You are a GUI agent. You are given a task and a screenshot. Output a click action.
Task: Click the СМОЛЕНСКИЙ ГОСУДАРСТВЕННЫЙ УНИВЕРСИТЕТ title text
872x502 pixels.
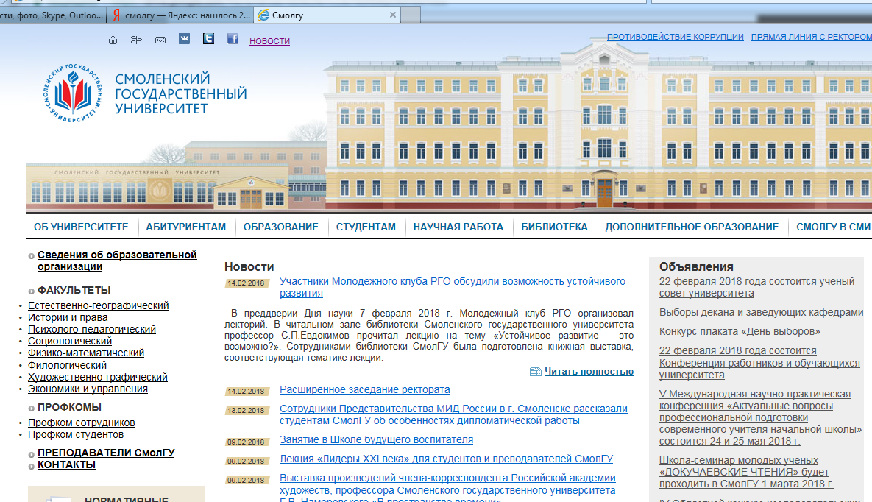[x=181, y=93]
